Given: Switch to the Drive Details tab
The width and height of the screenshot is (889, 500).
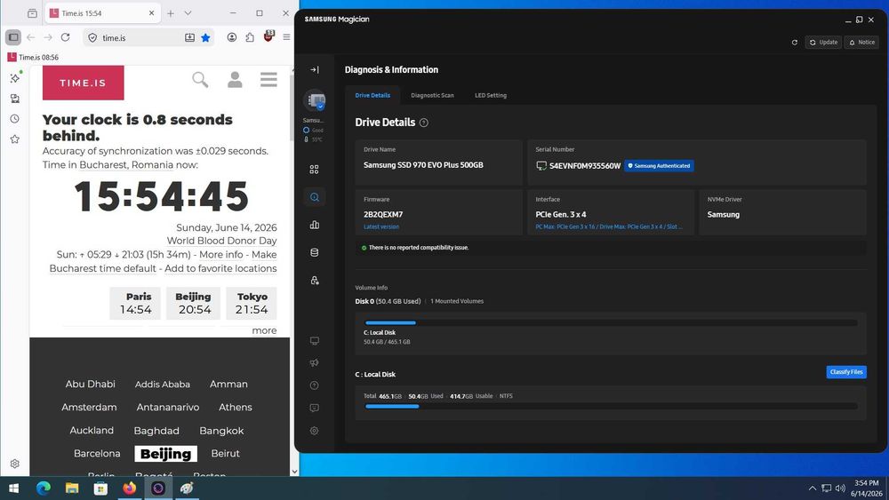Looking at the screenshot, I should 372,95.
